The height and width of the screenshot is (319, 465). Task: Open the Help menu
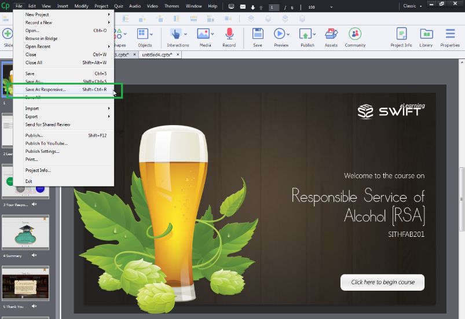213,6
